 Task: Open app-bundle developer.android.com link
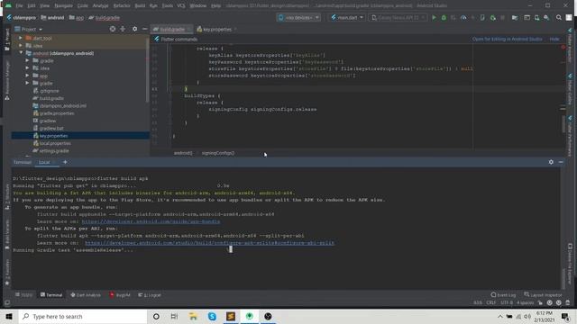click(151, 221)
